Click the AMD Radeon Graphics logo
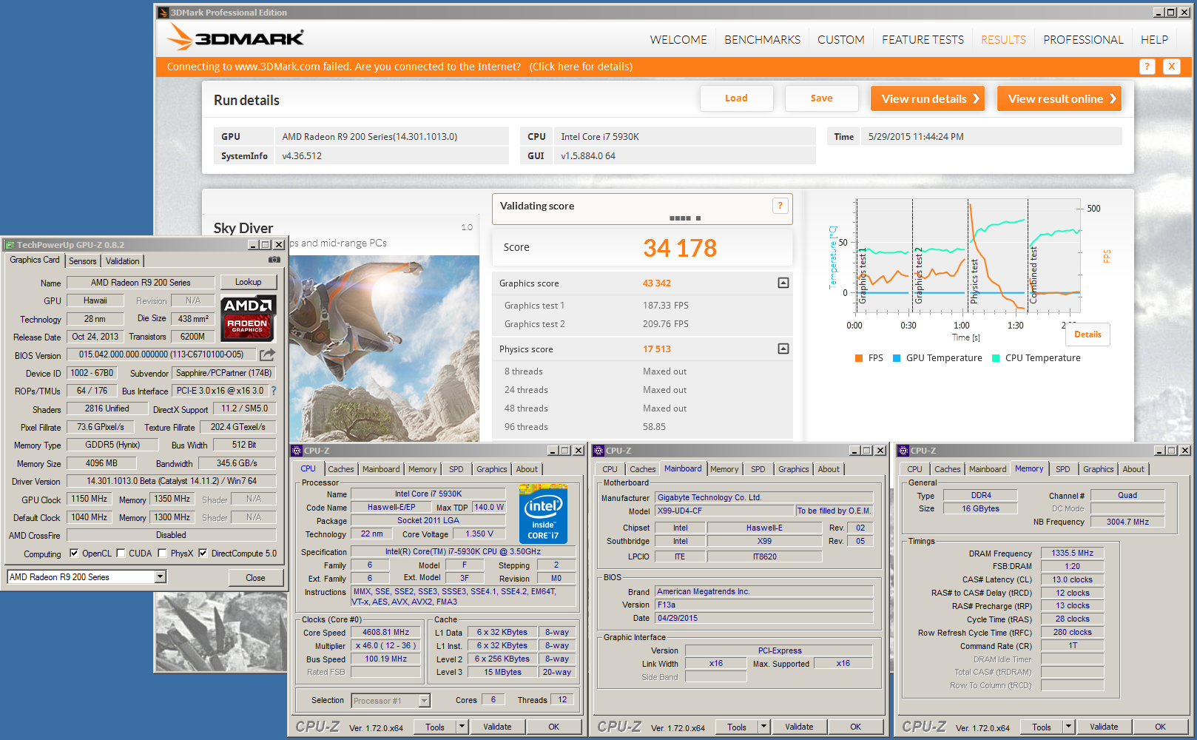Image resolution: width=1197 pixels, height=740 pixels. coord(249,318)
